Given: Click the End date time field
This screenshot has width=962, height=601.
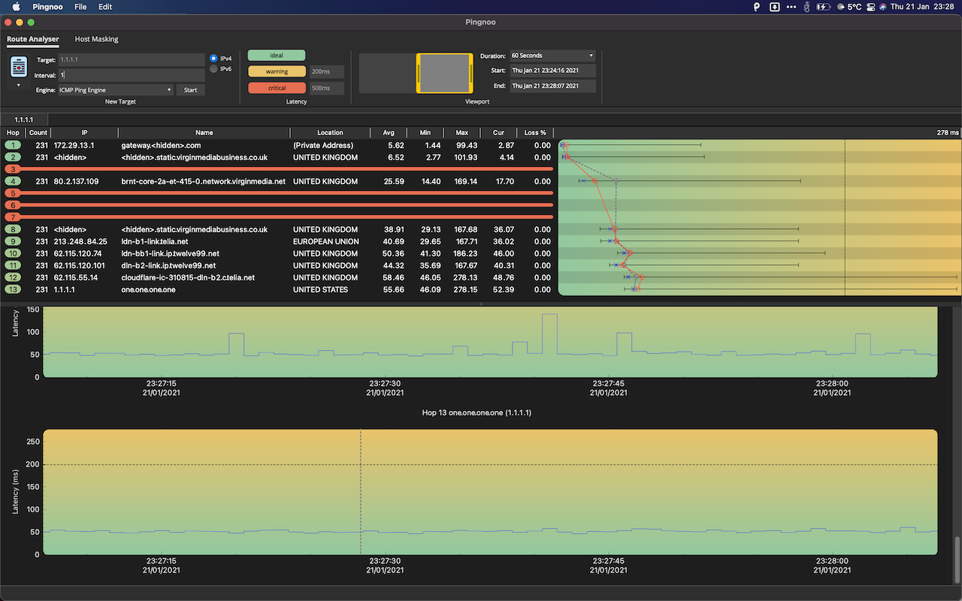Looking at the screenshot, I should click(x=552, y=86).
